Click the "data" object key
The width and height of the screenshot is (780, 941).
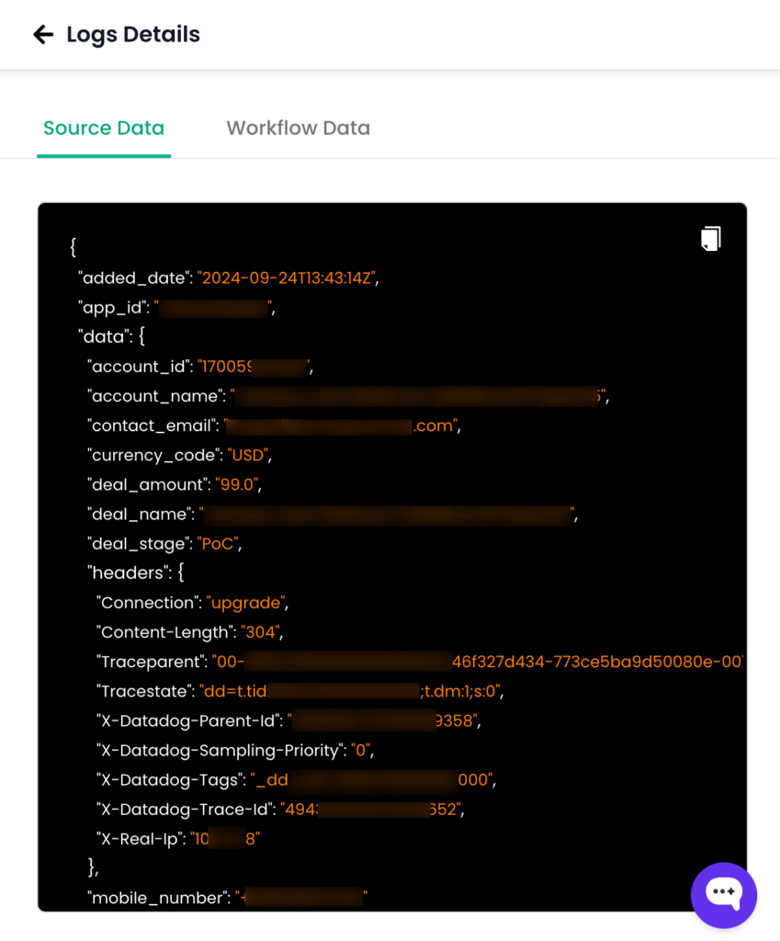(105, 336)
